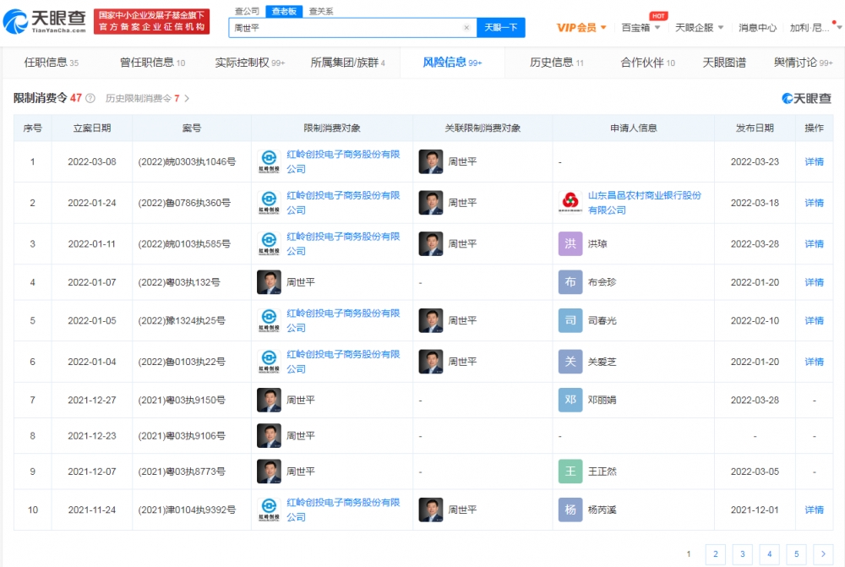Click the 洪 avatar icon for 洪琼
Screen dimensions: 845x567
pos(570,243)
